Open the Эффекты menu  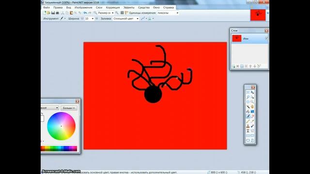(129, 7)
